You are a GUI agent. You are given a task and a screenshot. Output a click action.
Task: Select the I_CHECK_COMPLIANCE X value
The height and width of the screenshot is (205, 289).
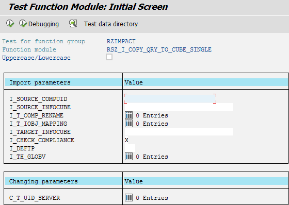(x=126, y=140)
